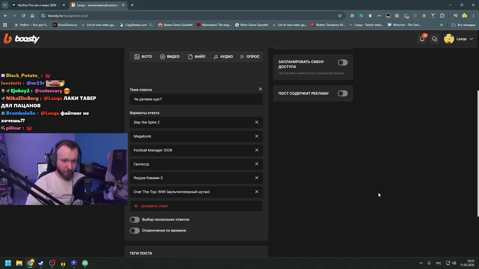This screenshot has width=479, height=269.
Task: Open the Windows Start menu
Action: 8,263
